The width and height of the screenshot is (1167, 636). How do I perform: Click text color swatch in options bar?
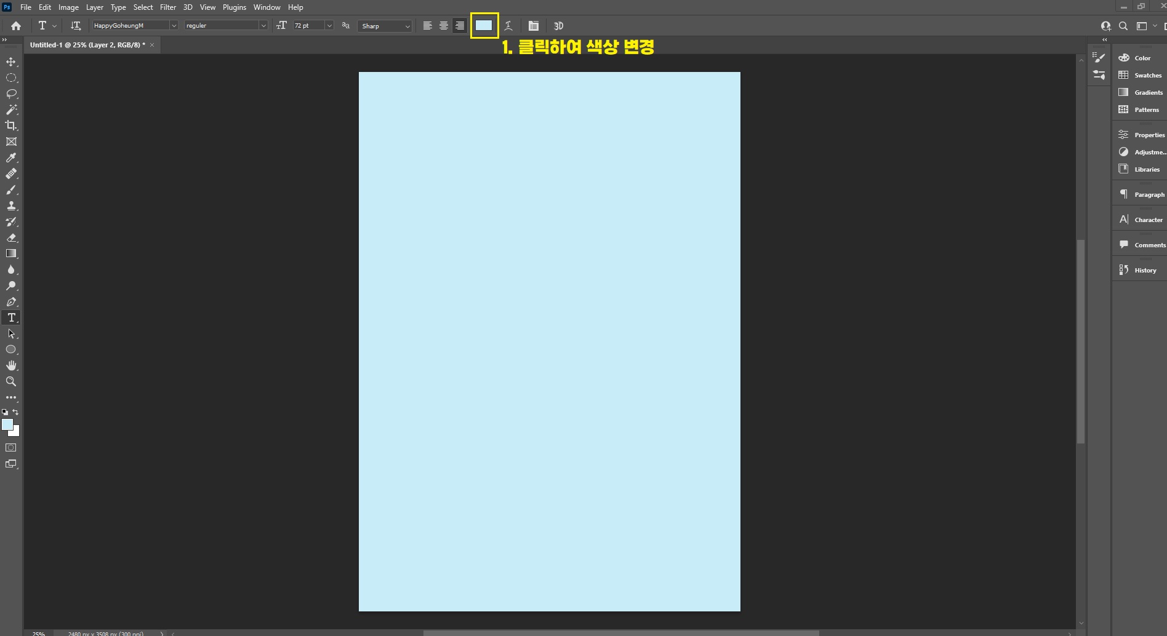[484, 25]
